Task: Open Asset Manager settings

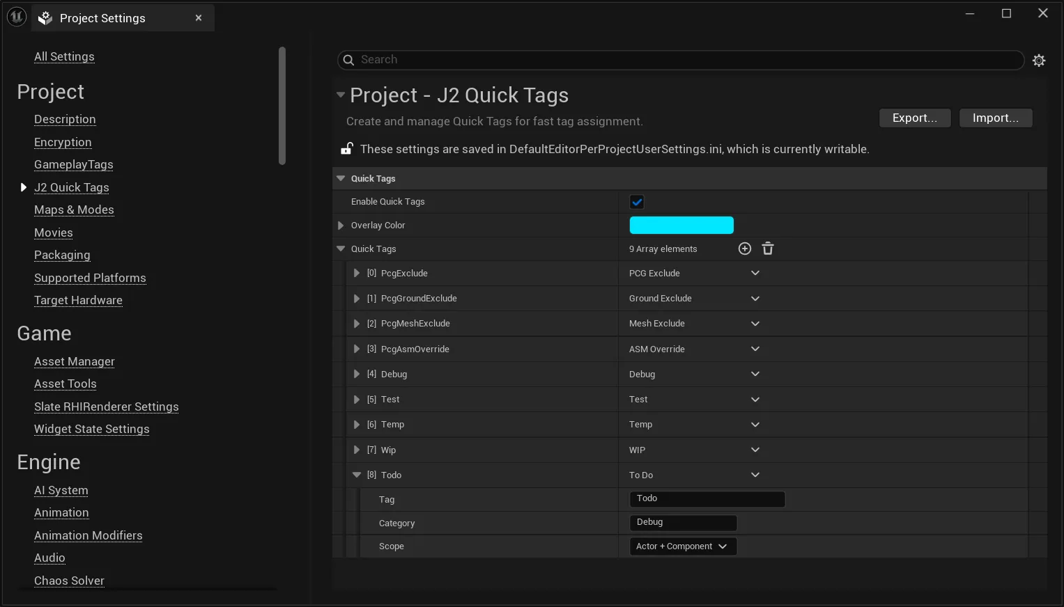Action: (75, 361)
